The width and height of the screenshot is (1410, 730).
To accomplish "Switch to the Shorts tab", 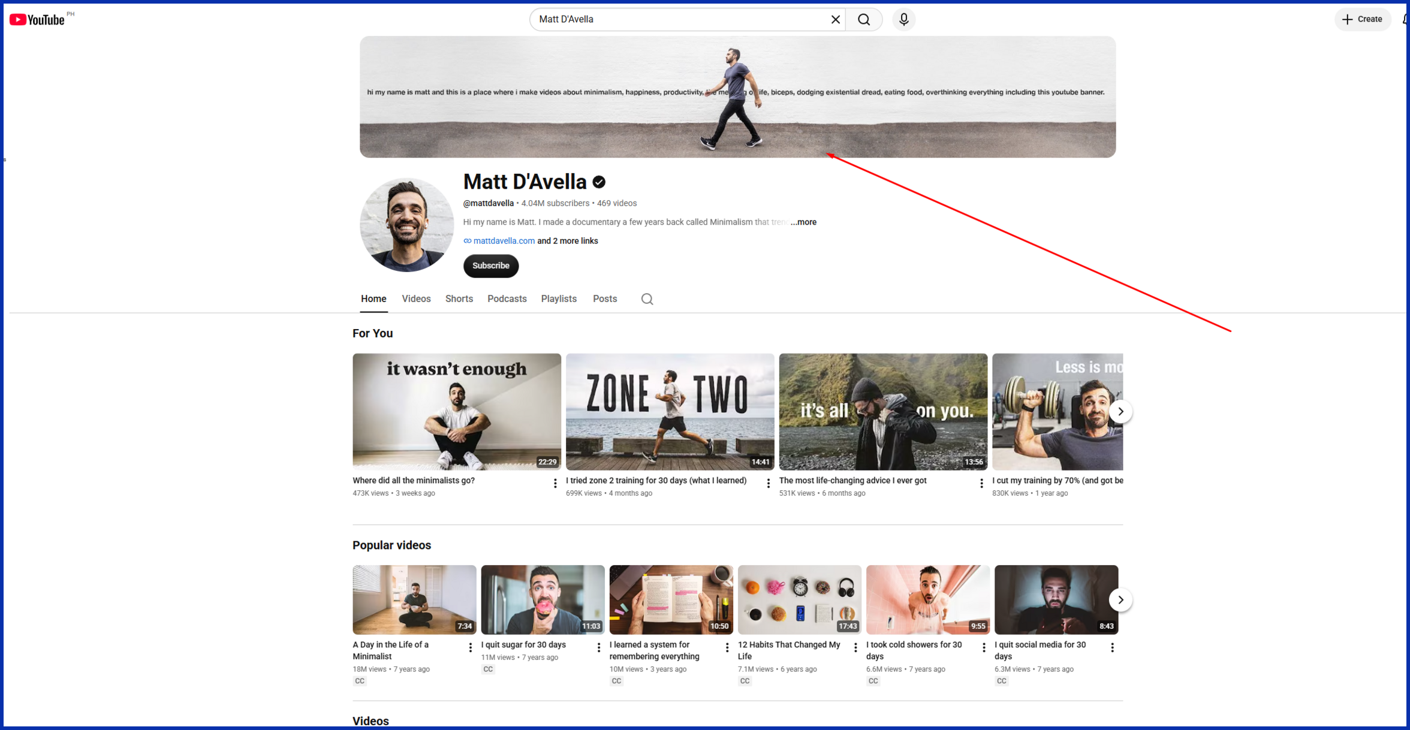I will (x=459, y=299).
